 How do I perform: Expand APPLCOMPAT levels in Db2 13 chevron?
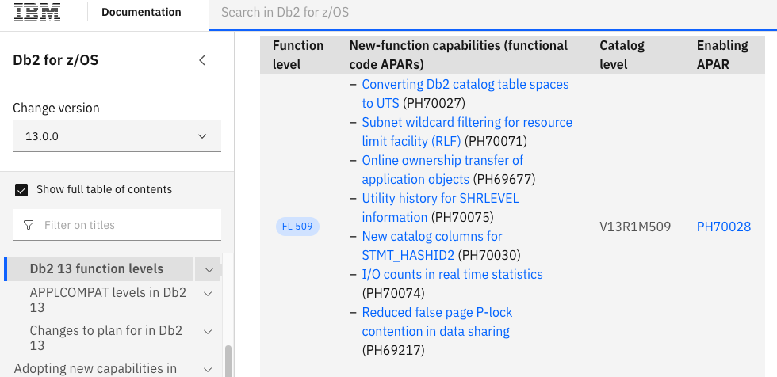[208, 294]
